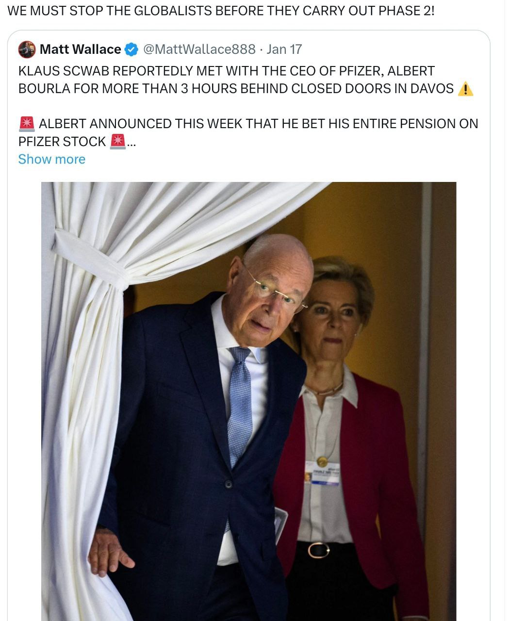510x621 pixels.
Task: Click the name badge on the lanyard
Action: (323, 473)
